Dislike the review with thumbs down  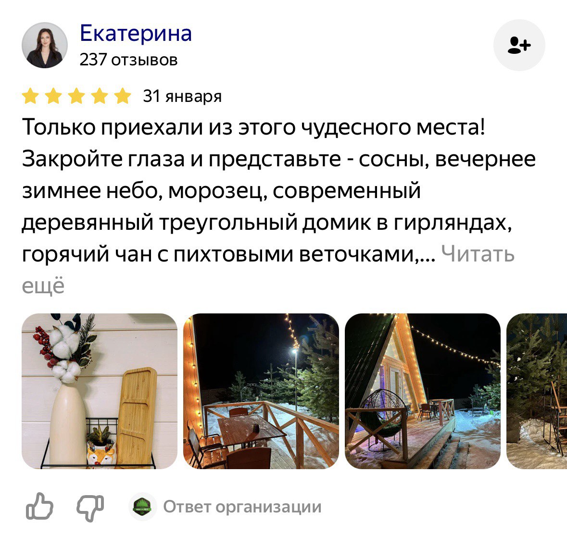click(90, 507)
